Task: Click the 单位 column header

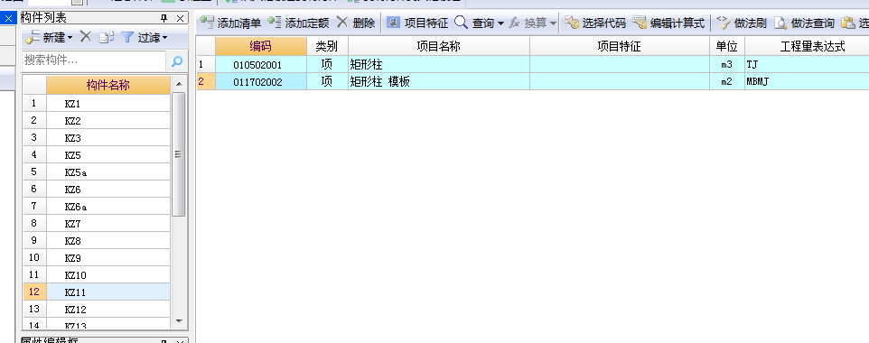Action: 726,46
